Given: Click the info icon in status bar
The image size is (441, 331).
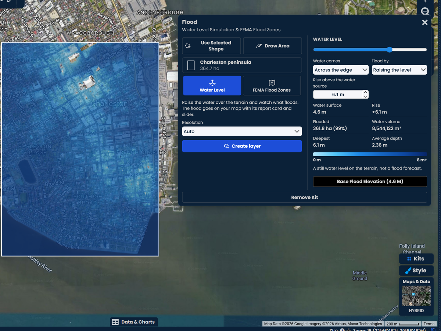Looking at the screenshot, I should click(343, 330).
